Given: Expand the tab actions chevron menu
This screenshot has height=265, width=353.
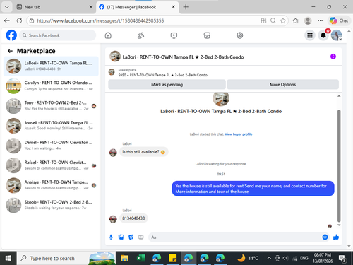Looking at the screenshot, I should click(x=7, y=7).
